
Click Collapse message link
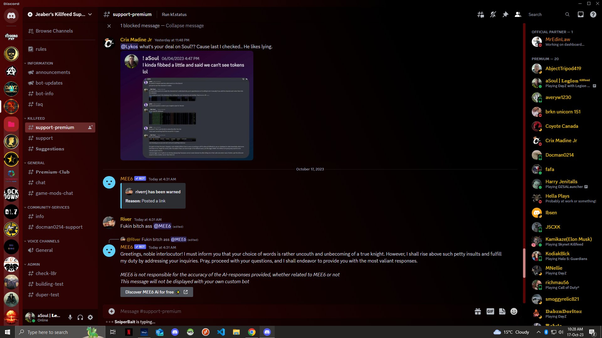[185, 26]
